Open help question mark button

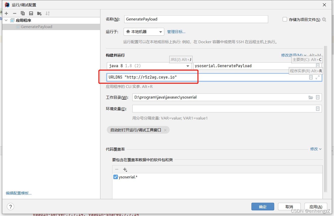10,207
